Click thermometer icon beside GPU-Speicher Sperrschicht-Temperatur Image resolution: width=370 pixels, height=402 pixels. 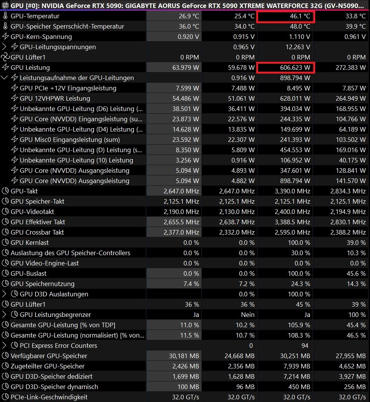(x=5, y=26)
